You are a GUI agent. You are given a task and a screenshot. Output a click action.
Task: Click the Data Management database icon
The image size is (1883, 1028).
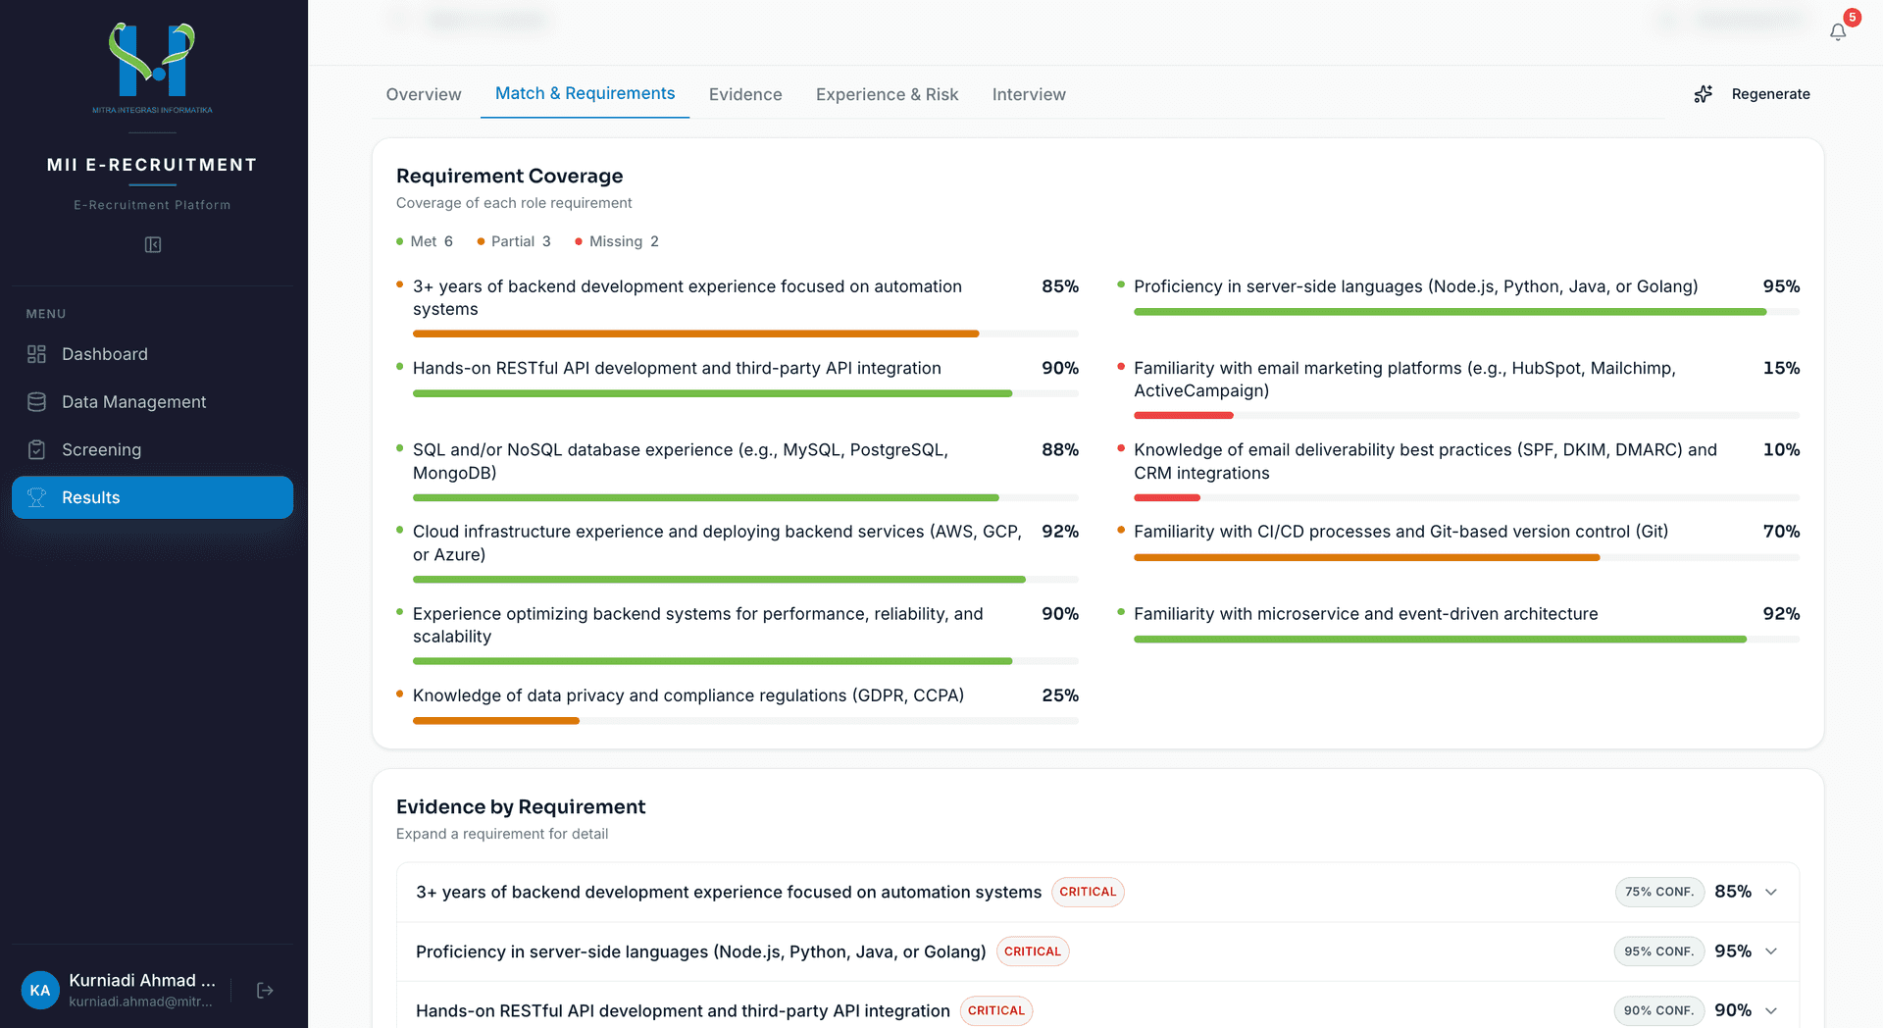click(36, 402)
